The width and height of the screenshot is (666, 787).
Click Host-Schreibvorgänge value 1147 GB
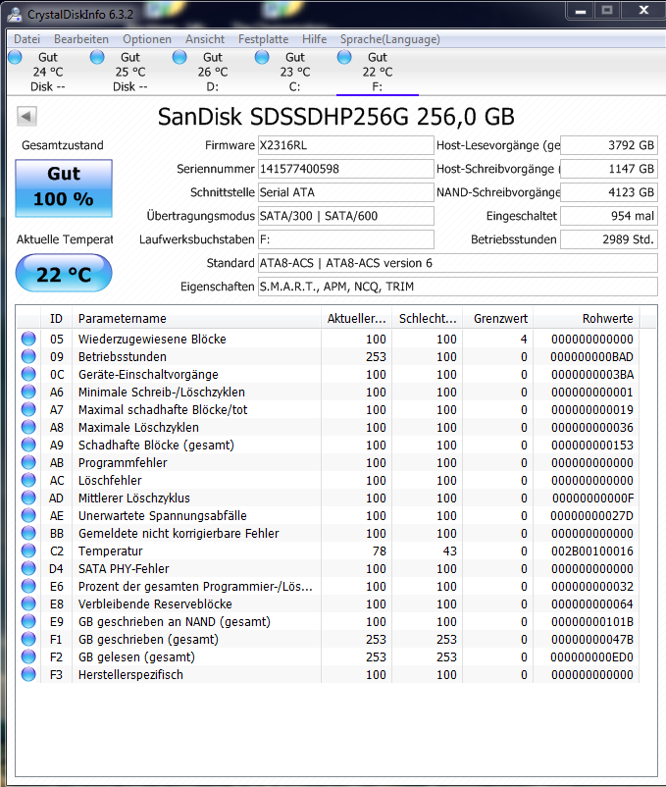609,169
